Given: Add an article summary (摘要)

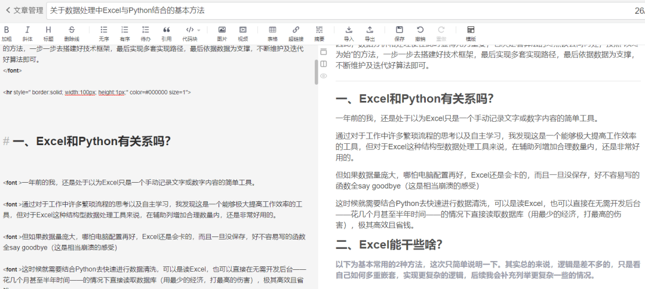Looking at the screenshot, I should tap(319, 33).
